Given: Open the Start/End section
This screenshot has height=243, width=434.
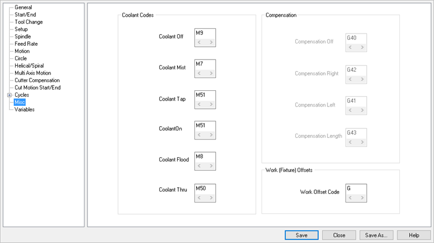Looking at the screenshot, I should pyautogui.click(x=25, y=14).
